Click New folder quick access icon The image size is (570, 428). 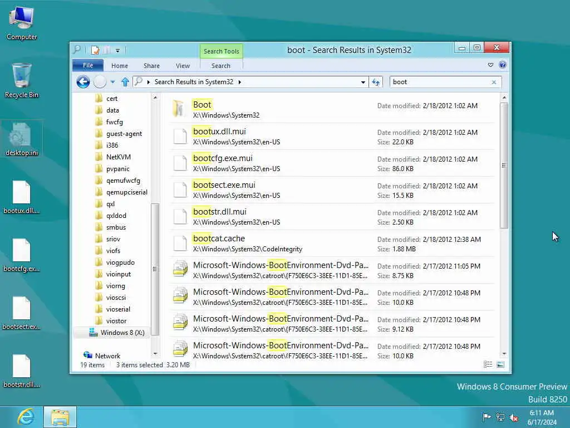point(107,50)
